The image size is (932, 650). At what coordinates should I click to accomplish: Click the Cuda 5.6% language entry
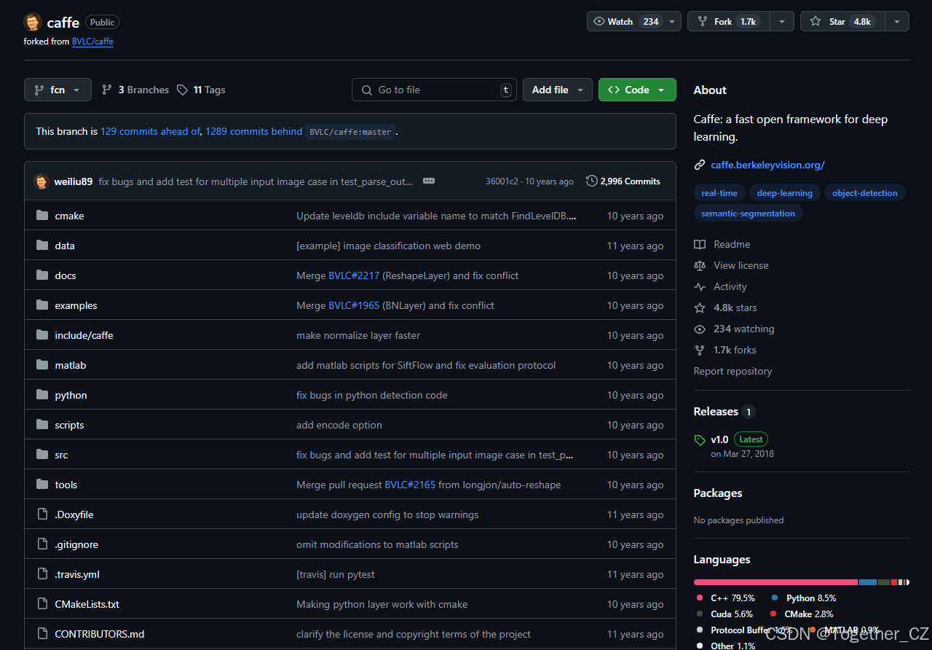(725, 614)
